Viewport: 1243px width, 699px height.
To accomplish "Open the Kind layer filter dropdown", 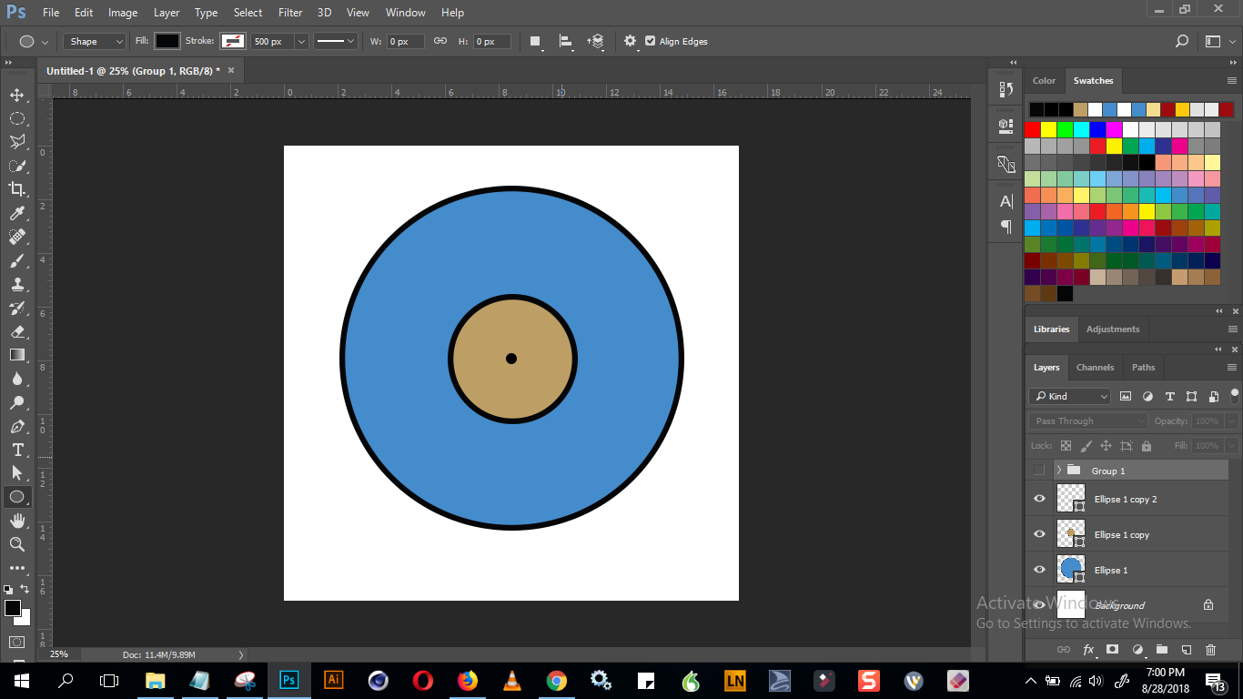I will point(1070,396).
